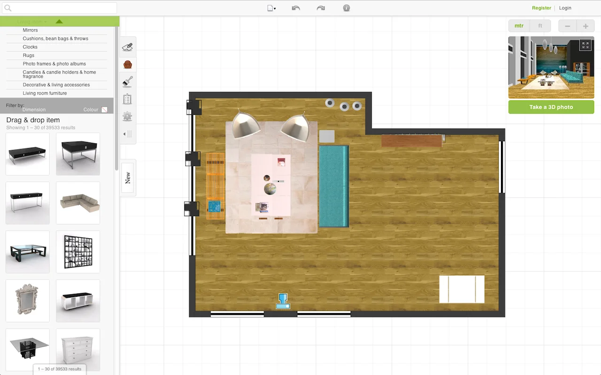Click the Take a 3D photo button
The image size is (601, 375).
(x=551, y=107)
